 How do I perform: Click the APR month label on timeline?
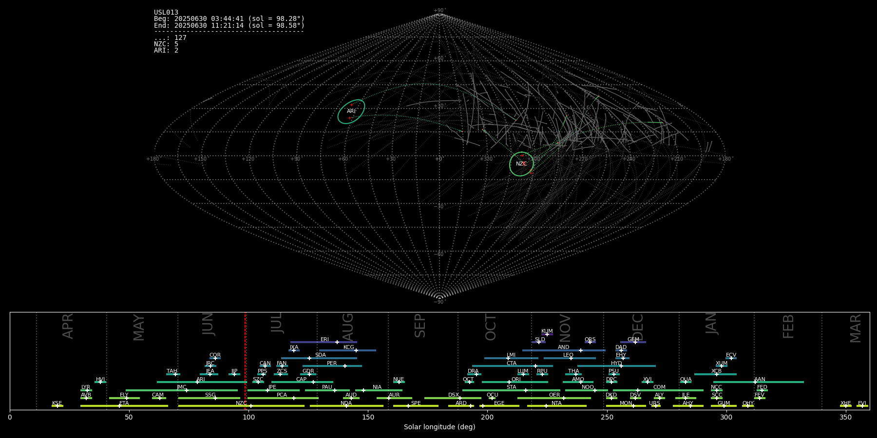(68, 326)
